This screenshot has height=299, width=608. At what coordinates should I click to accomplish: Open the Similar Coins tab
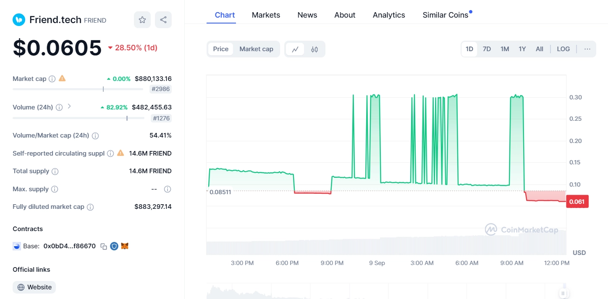[x=445, y=15]
